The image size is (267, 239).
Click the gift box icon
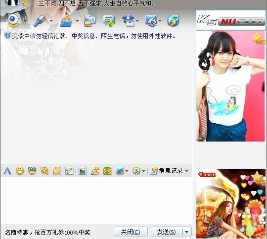[107, 171]
